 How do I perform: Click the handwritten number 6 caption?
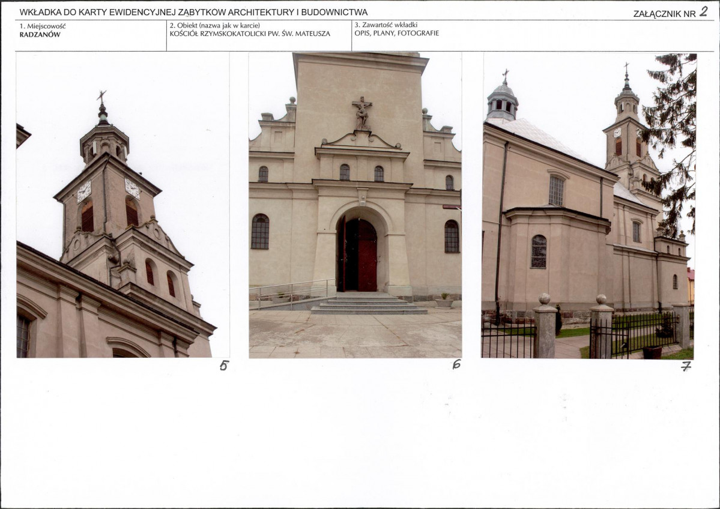456,364
